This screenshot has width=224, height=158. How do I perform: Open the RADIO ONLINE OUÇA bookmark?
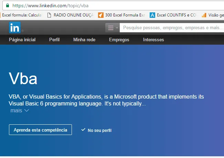click(70, 15)
